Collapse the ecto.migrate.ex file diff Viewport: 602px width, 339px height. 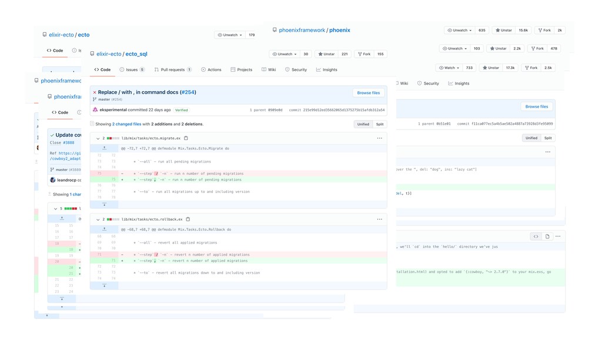[98, 138]
